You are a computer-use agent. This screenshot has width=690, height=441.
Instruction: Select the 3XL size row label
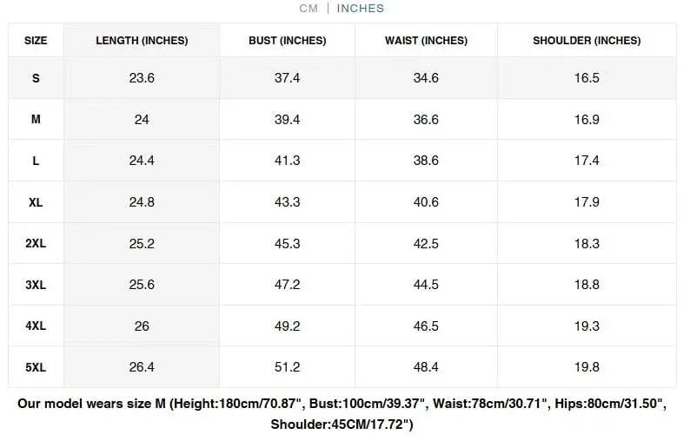[x=36, y=285]
